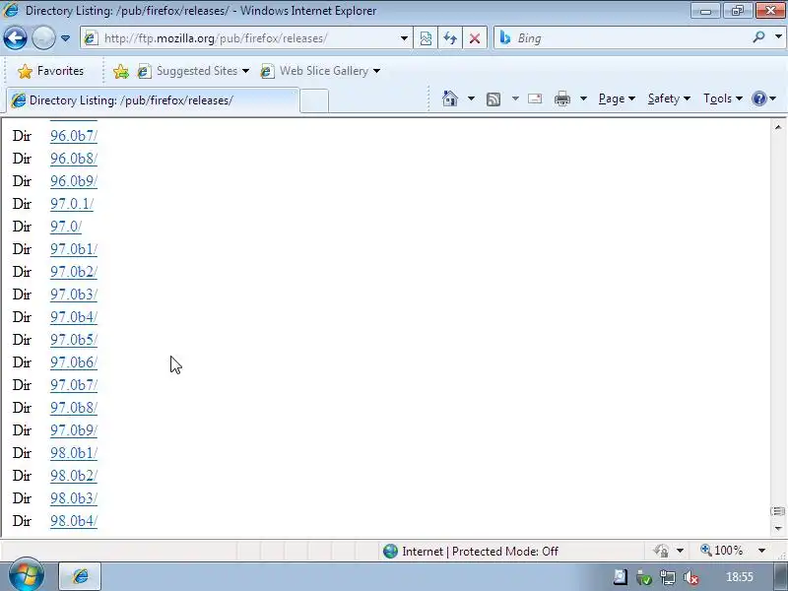
Task: Expand the Print options dropdown arrow
Action: point(583,98)
